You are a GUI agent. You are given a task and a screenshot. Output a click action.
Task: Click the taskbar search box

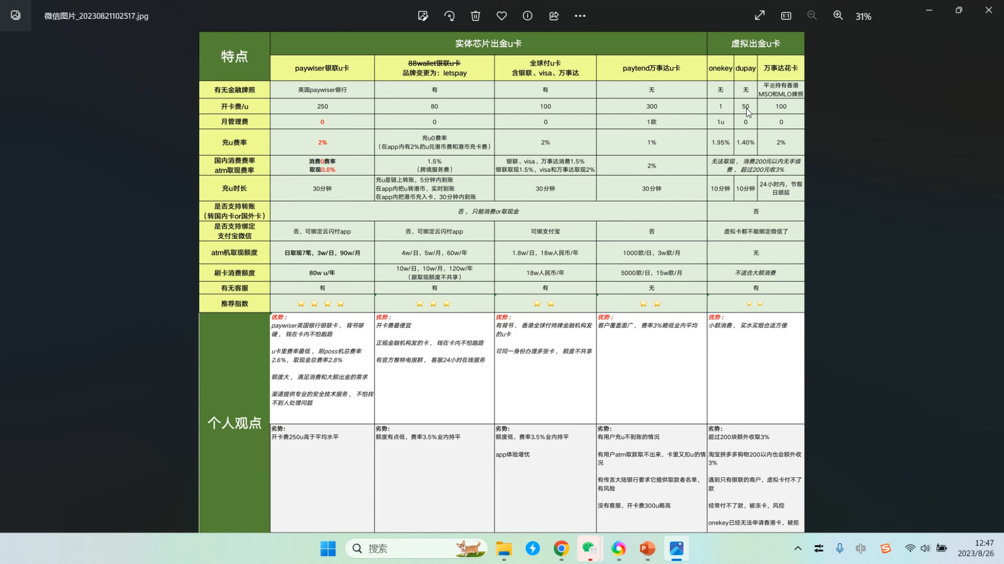(x=416, y=548)
